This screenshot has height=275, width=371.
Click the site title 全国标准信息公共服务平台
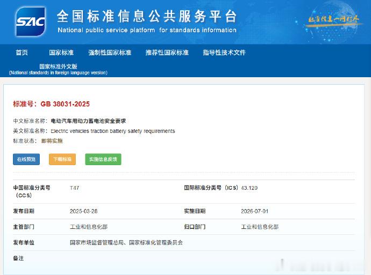[147, 16]
